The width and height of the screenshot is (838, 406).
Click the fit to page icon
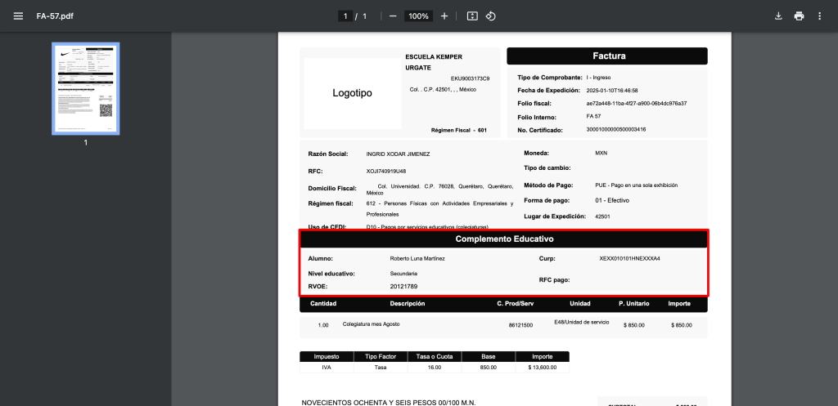point(472,16)
